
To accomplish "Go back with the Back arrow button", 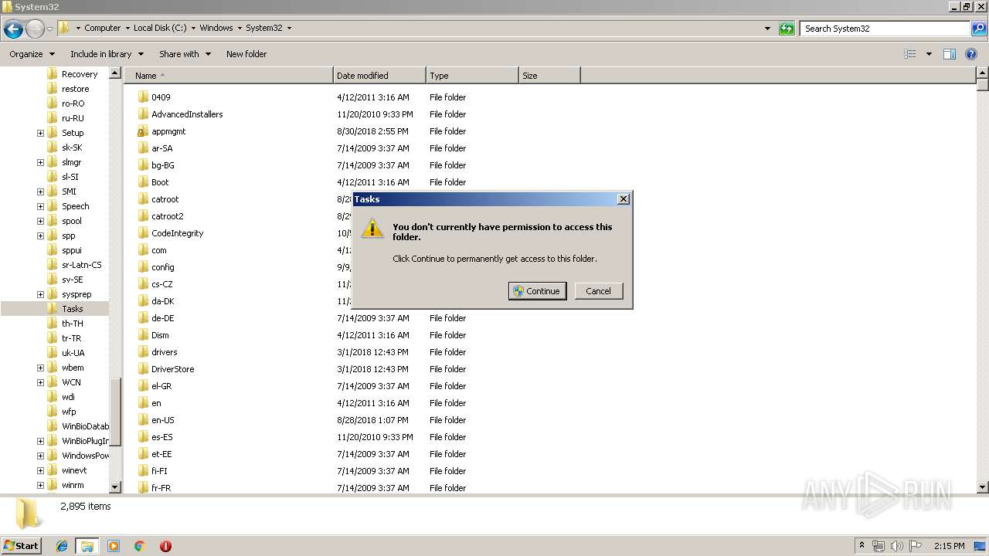I will coord(13,29).
